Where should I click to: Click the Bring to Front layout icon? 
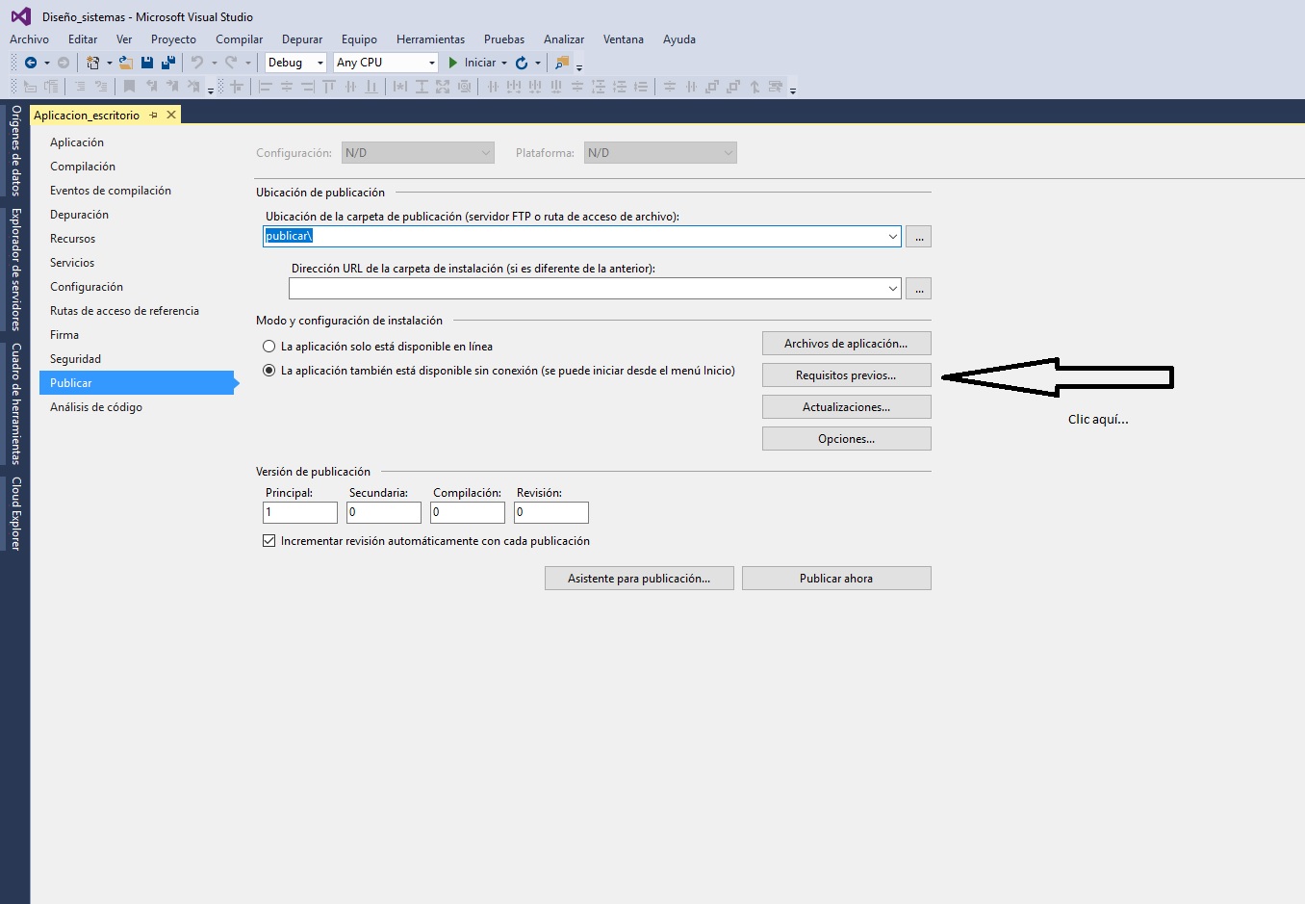[x=712, y=87]
